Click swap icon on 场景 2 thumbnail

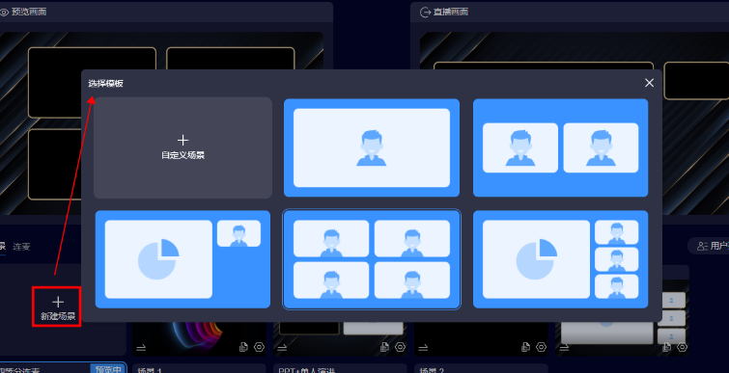point(423,348)
